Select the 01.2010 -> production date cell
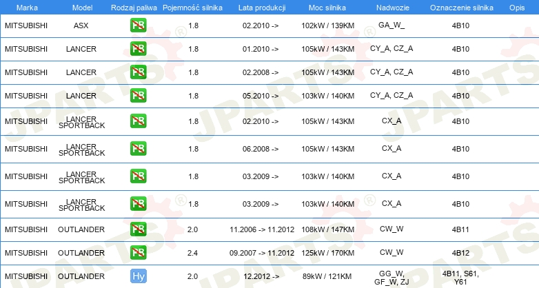The height and width of the screenshot is (288, 539). tap(261, 49)
